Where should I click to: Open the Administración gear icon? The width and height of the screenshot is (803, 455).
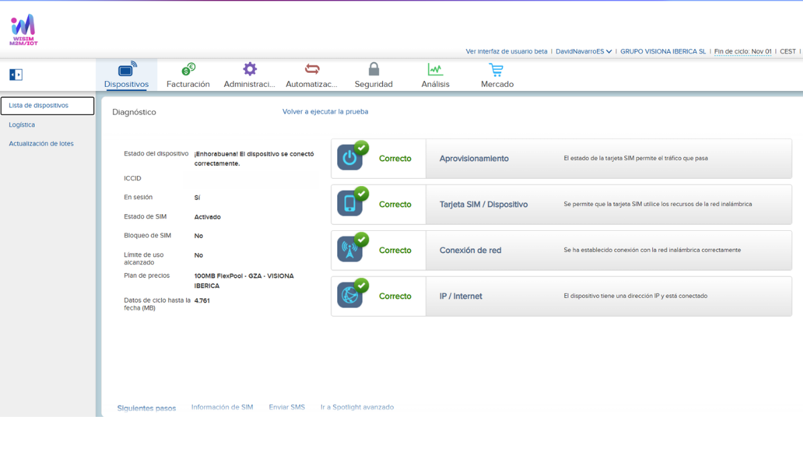coord(250,69)
